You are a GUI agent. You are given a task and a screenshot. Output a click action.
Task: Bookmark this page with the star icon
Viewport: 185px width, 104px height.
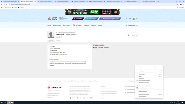(177, 4)
